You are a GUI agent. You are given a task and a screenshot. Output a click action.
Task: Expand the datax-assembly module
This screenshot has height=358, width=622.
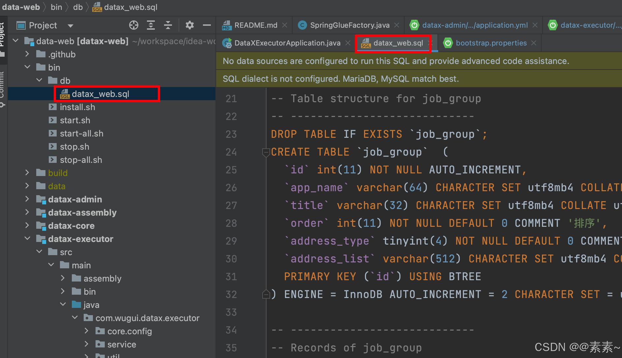pyautogui.click(x=27, y=212)
